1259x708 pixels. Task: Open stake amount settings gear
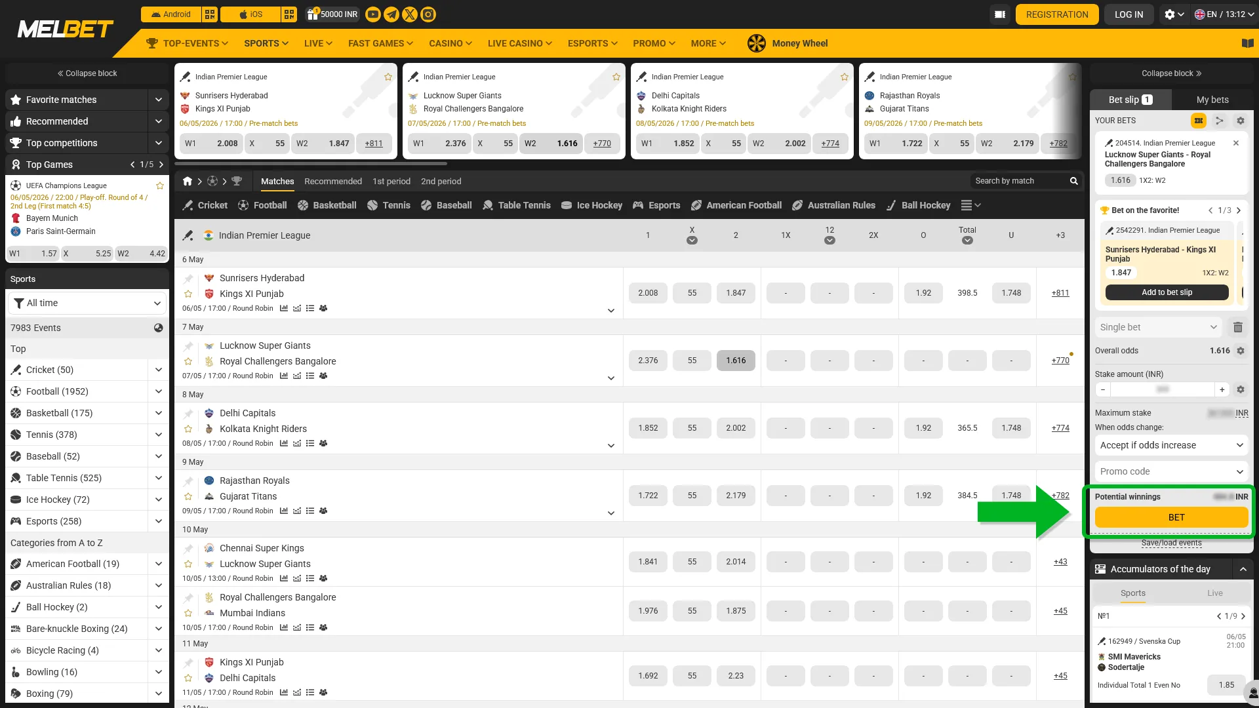click(x=1241, y=389)
